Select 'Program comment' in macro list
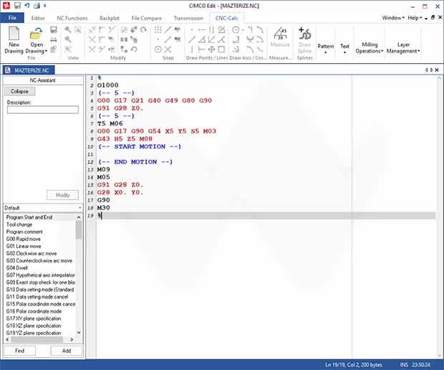 click(39, 232)
